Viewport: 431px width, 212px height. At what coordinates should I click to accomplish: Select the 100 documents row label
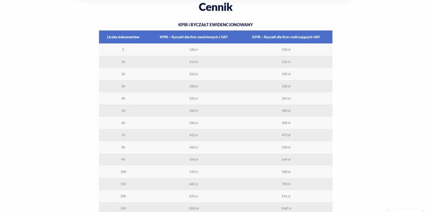coord(123,172)
